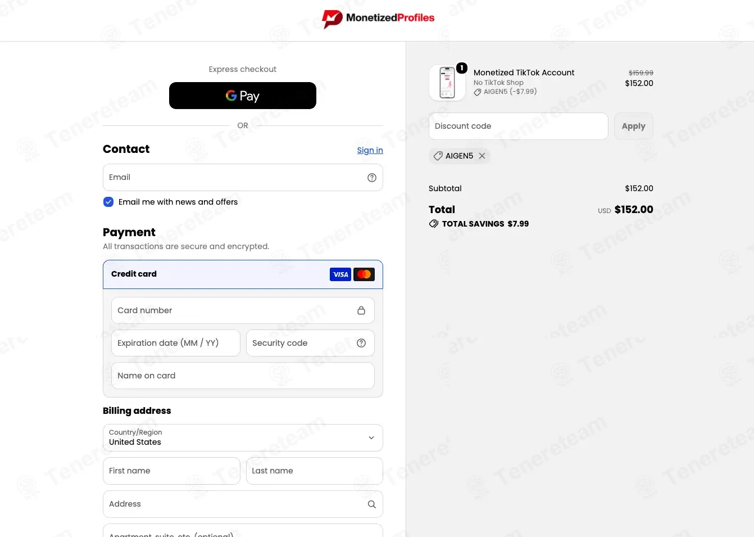Focus the Card number field
Image resolution: width=754 pixels, height=537 pixels.
[243, 310]
